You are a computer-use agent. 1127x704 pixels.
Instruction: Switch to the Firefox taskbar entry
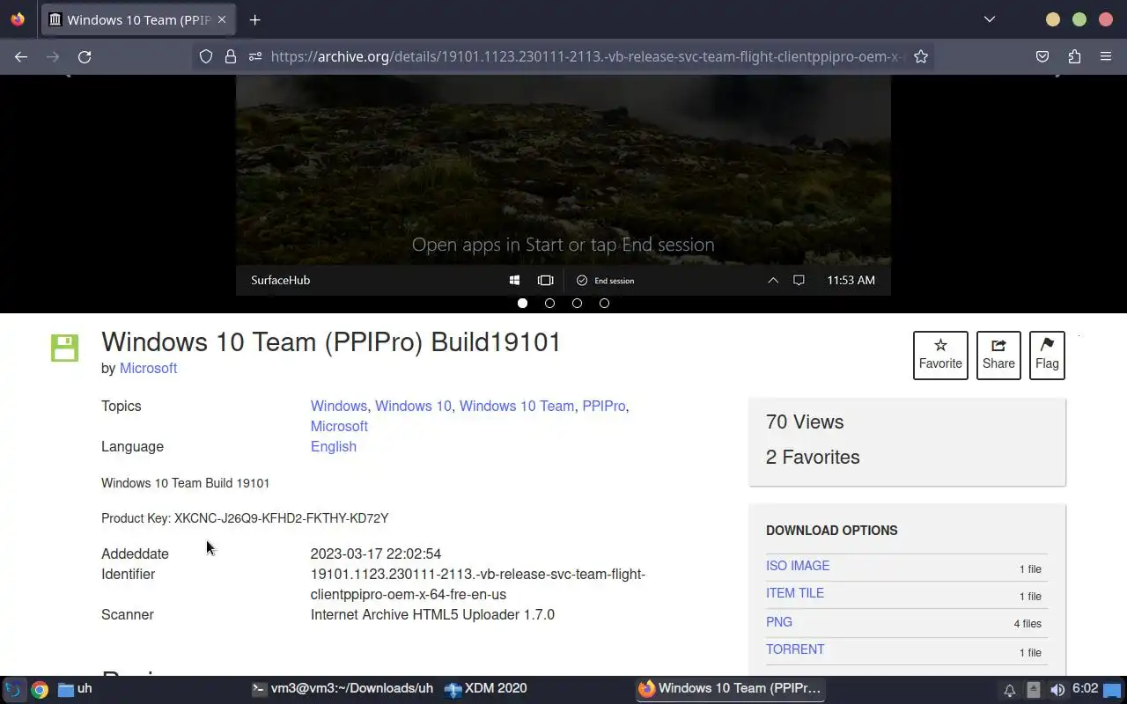(731, 689)
